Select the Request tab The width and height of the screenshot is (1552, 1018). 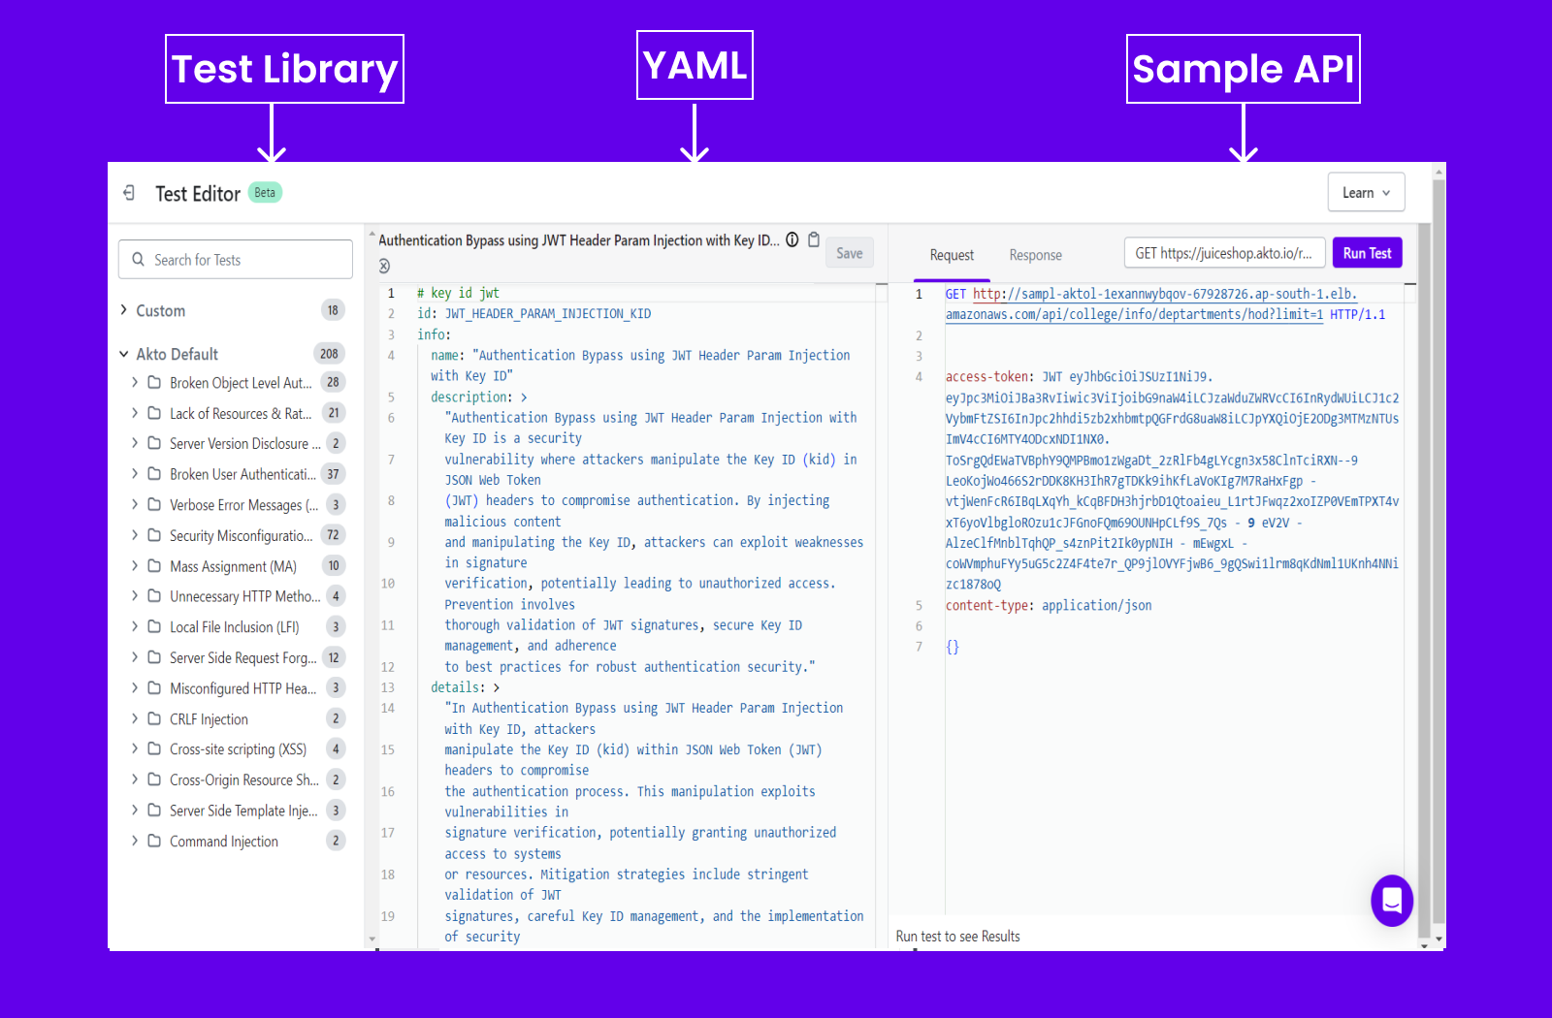pyautogui.click(x=952, y=255)
